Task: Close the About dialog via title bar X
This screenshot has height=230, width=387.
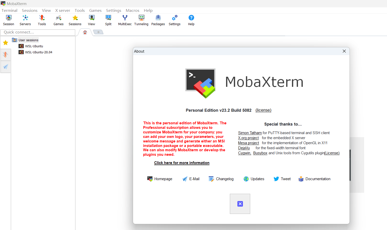Action: click(344, 51)
